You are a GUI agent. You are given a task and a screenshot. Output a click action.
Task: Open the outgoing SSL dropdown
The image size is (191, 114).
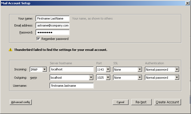click(140, 78)
